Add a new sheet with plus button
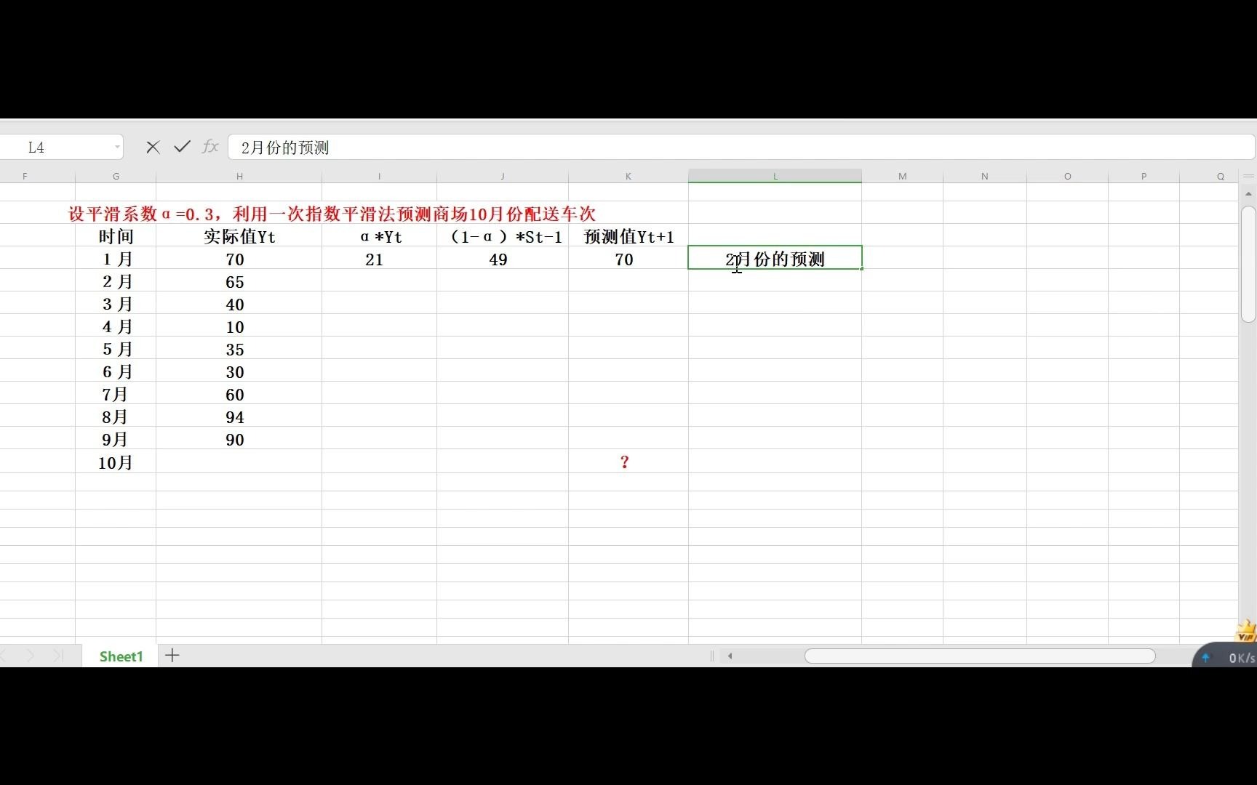 tap(172, 656)
